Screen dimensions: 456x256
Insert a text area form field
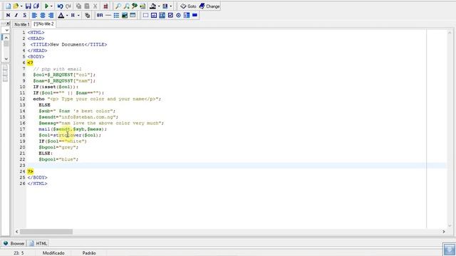(154, 15)
